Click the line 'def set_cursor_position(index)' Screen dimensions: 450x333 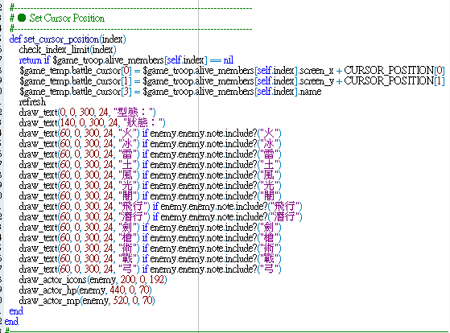[68, 39]
